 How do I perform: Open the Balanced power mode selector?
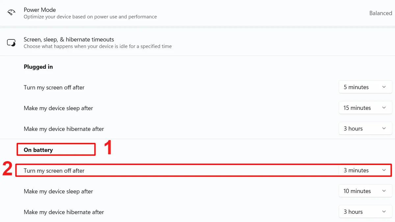(x=381, y=13)
